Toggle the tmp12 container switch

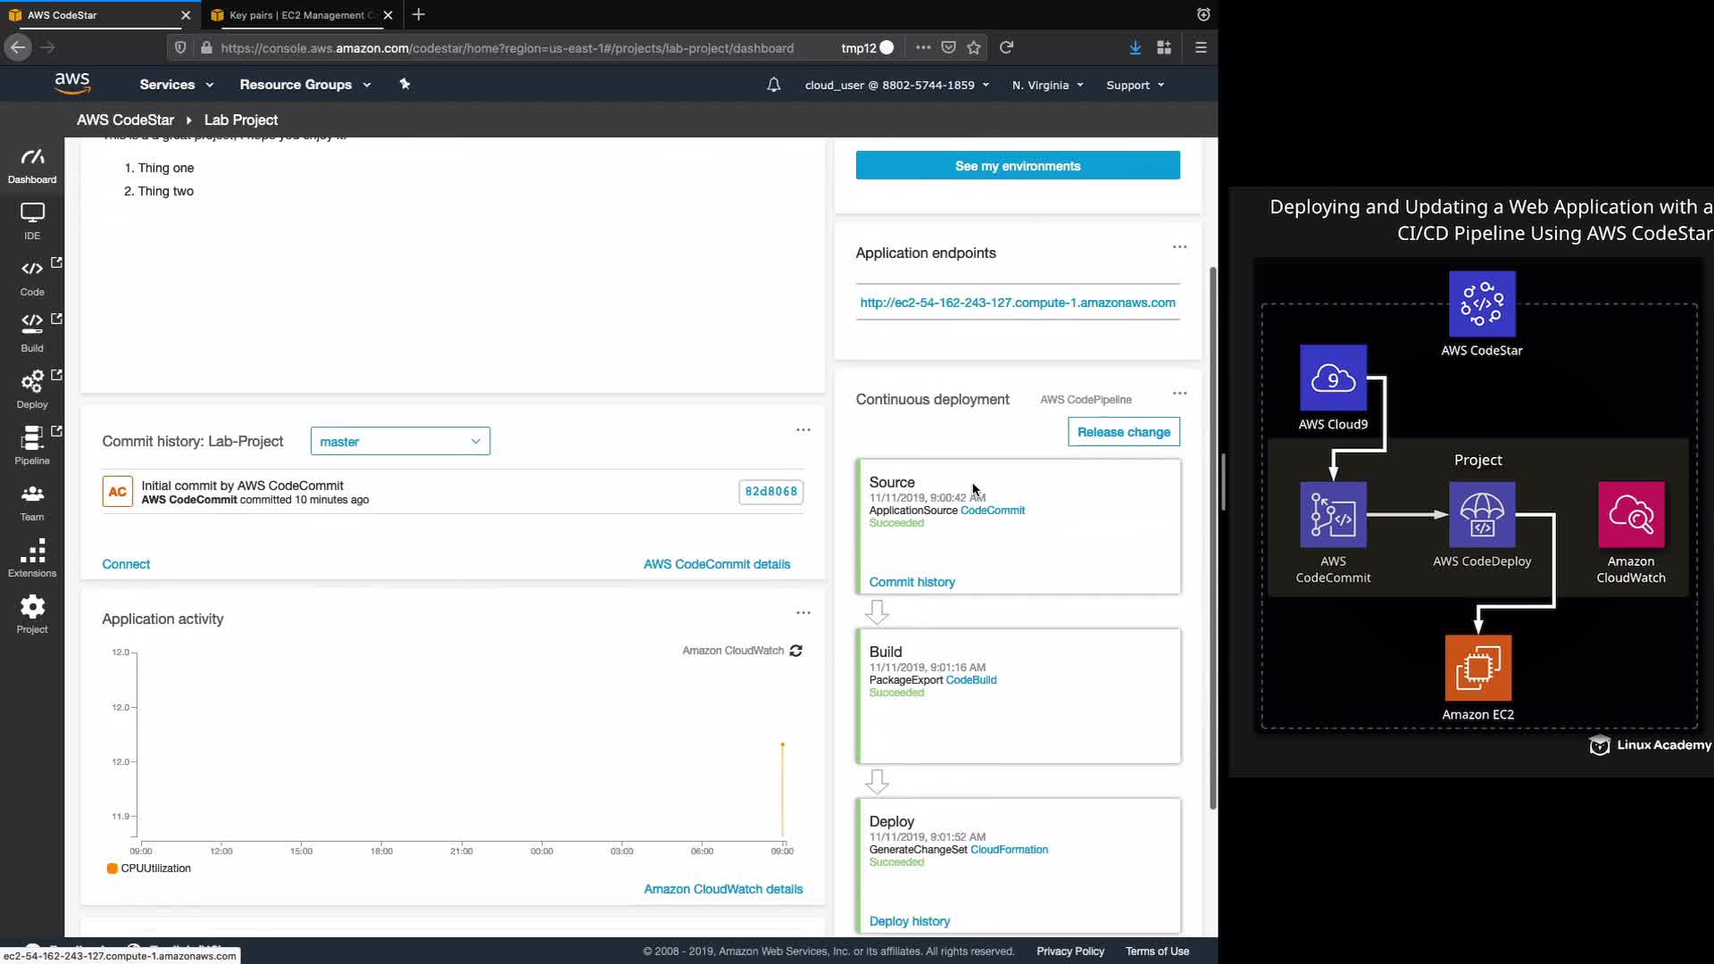click(886, 48)
